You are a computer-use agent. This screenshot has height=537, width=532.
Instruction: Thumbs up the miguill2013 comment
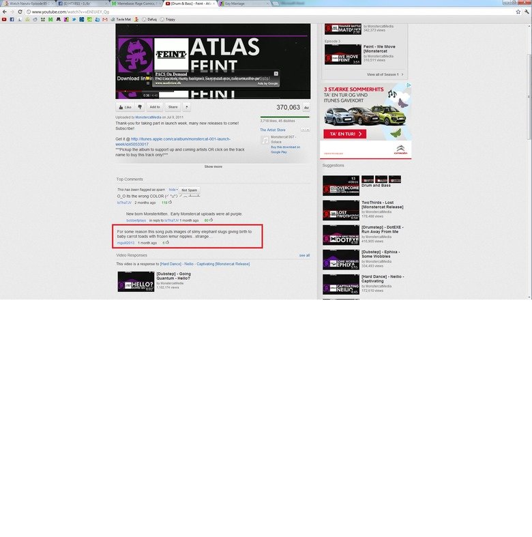tap(168, 242)
